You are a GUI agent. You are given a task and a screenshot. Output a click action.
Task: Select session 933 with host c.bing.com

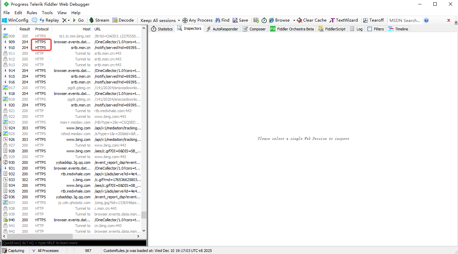click(71, 180)
